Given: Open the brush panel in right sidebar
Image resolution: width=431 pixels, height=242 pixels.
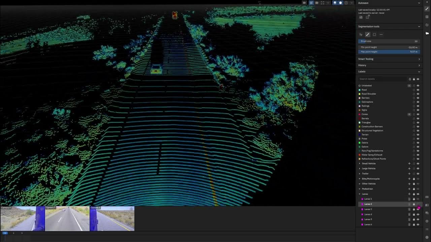Looking at the screenshot, I should (x=427, y=9).
